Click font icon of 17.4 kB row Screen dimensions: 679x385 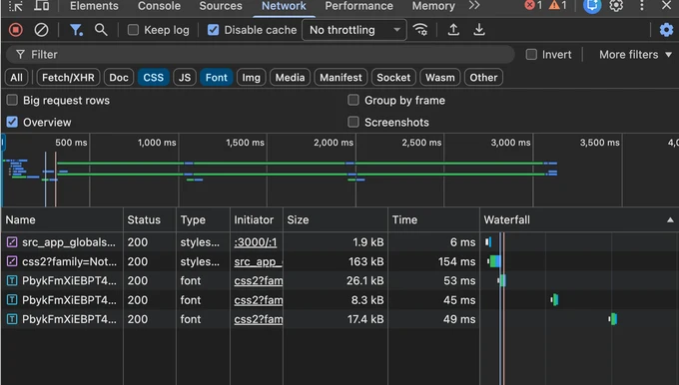[12, 319]
